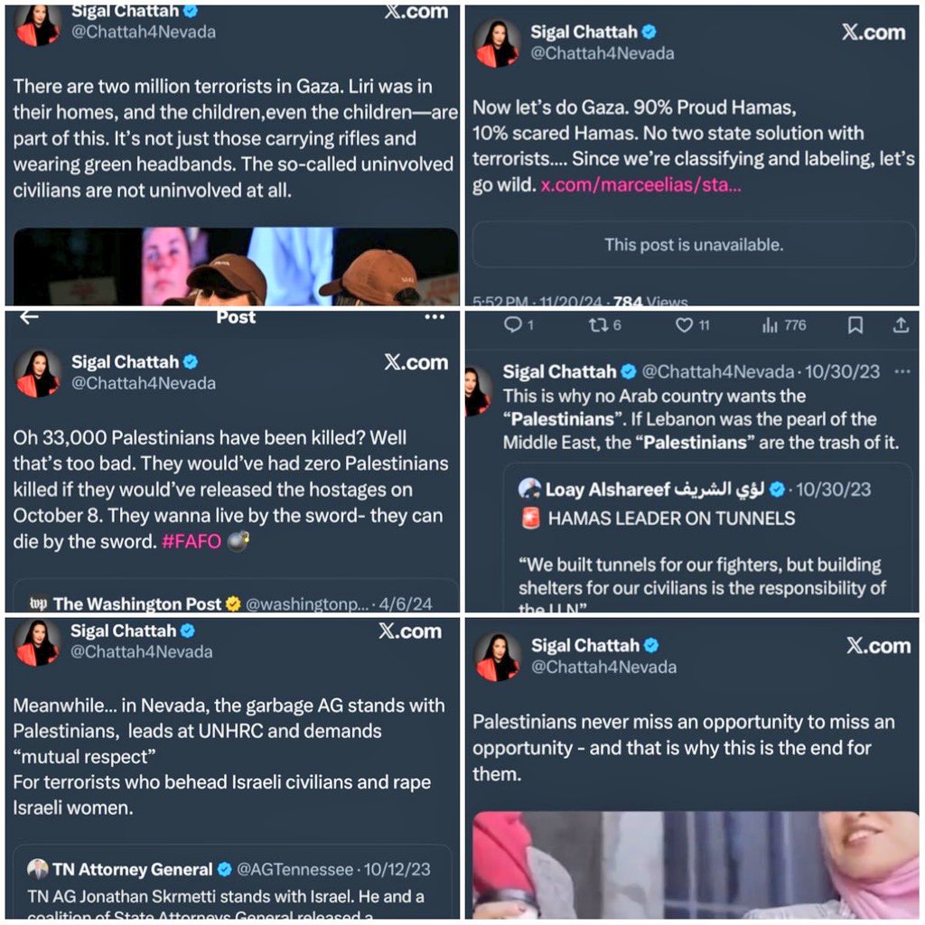The image size is (925, 925).
Task: Open the video thumbnail with pink hijab
Action: (696, 864)
